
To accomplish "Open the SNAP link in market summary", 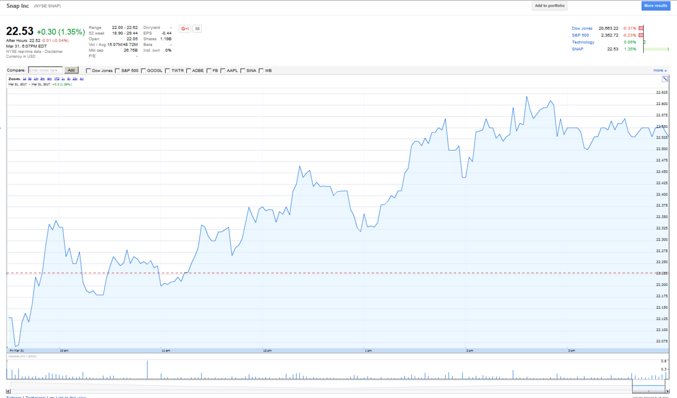I will [x=577, y=49].
